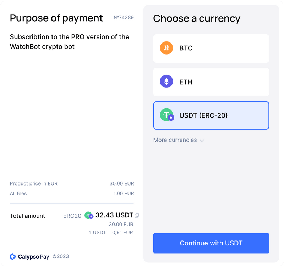Screen dimensions: 284x267
Task: Click the copy icon next to 32.43 USDT
Action: [x=137, y=215]
